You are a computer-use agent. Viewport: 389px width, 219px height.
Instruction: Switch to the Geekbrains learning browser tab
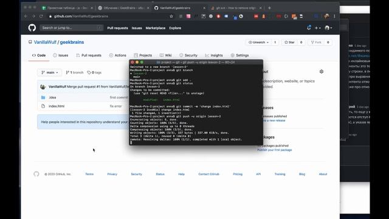click(123, 8)
